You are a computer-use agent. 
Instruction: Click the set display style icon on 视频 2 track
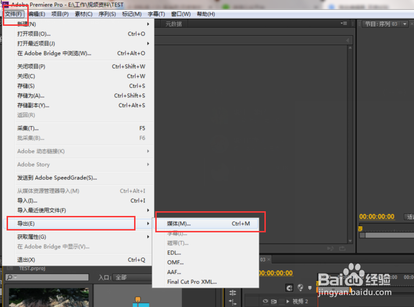[273, 300]
